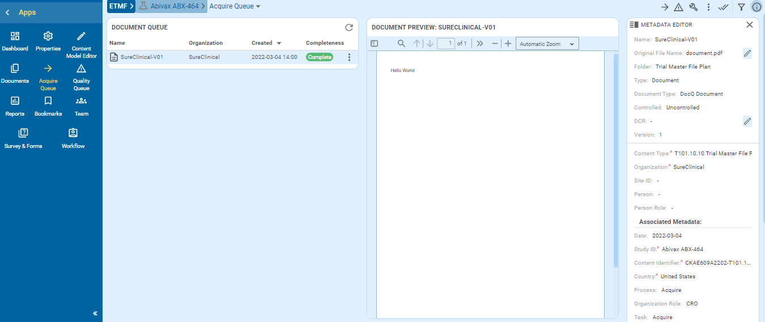The image size is (765, 322).
Task: Click the search icon in document preview
Action: pos(401,44)
